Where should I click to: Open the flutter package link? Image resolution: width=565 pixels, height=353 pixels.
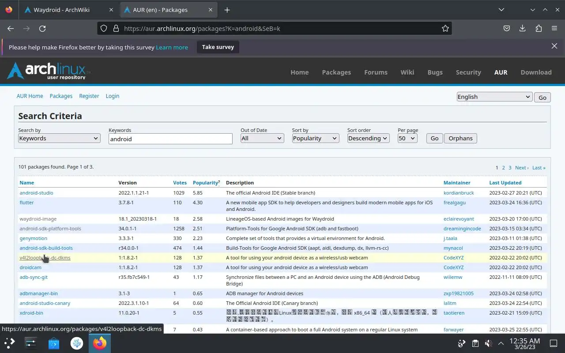[26, 203]
